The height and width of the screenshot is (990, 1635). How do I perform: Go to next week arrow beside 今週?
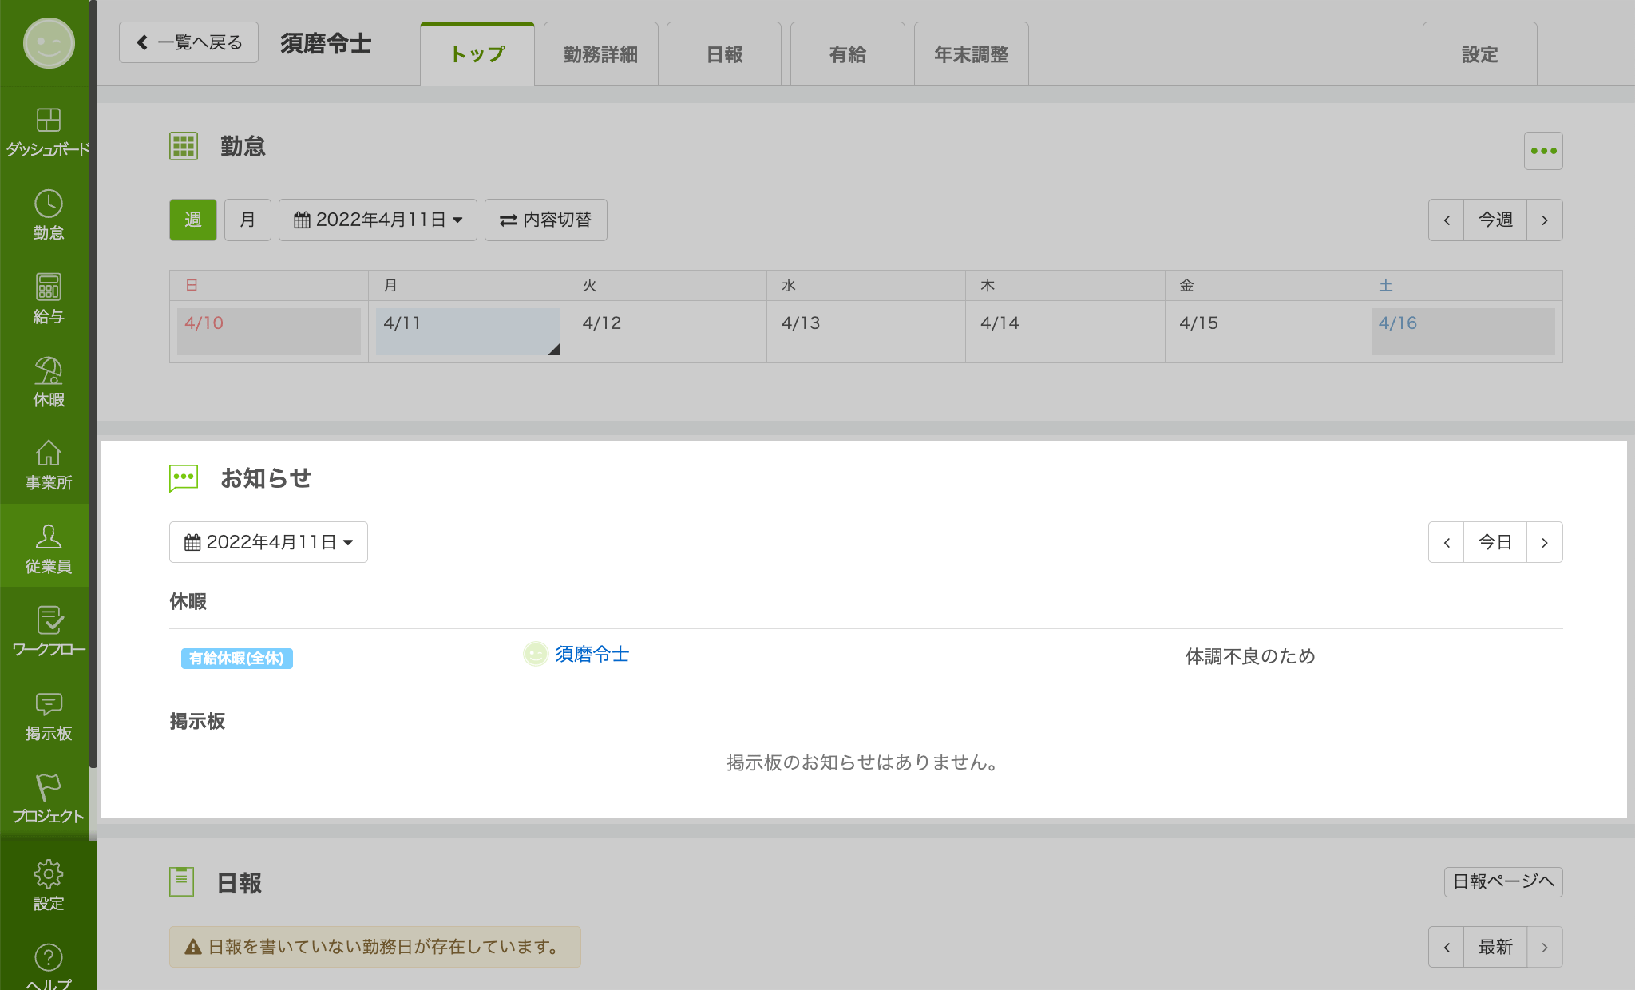[x=1544, y=220]
